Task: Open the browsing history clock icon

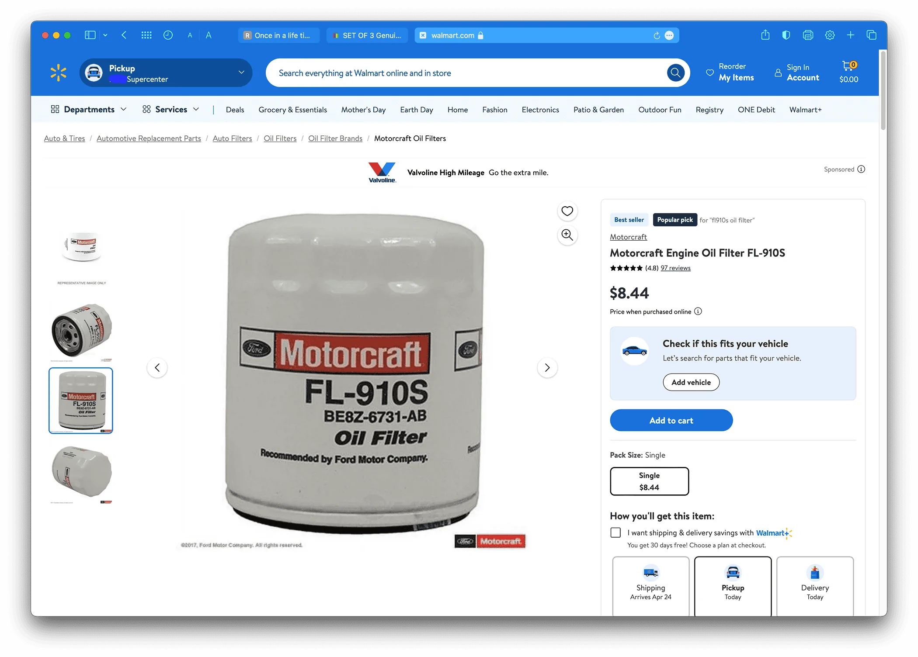Action: [x=168, y=35]
